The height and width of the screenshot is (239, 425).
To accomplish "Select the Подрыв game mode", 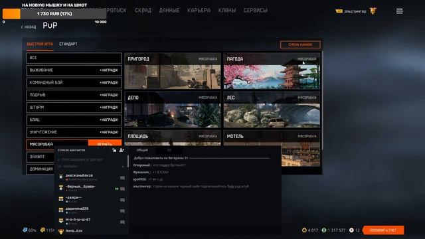I will pyautogui.click(x=74, y=95).
